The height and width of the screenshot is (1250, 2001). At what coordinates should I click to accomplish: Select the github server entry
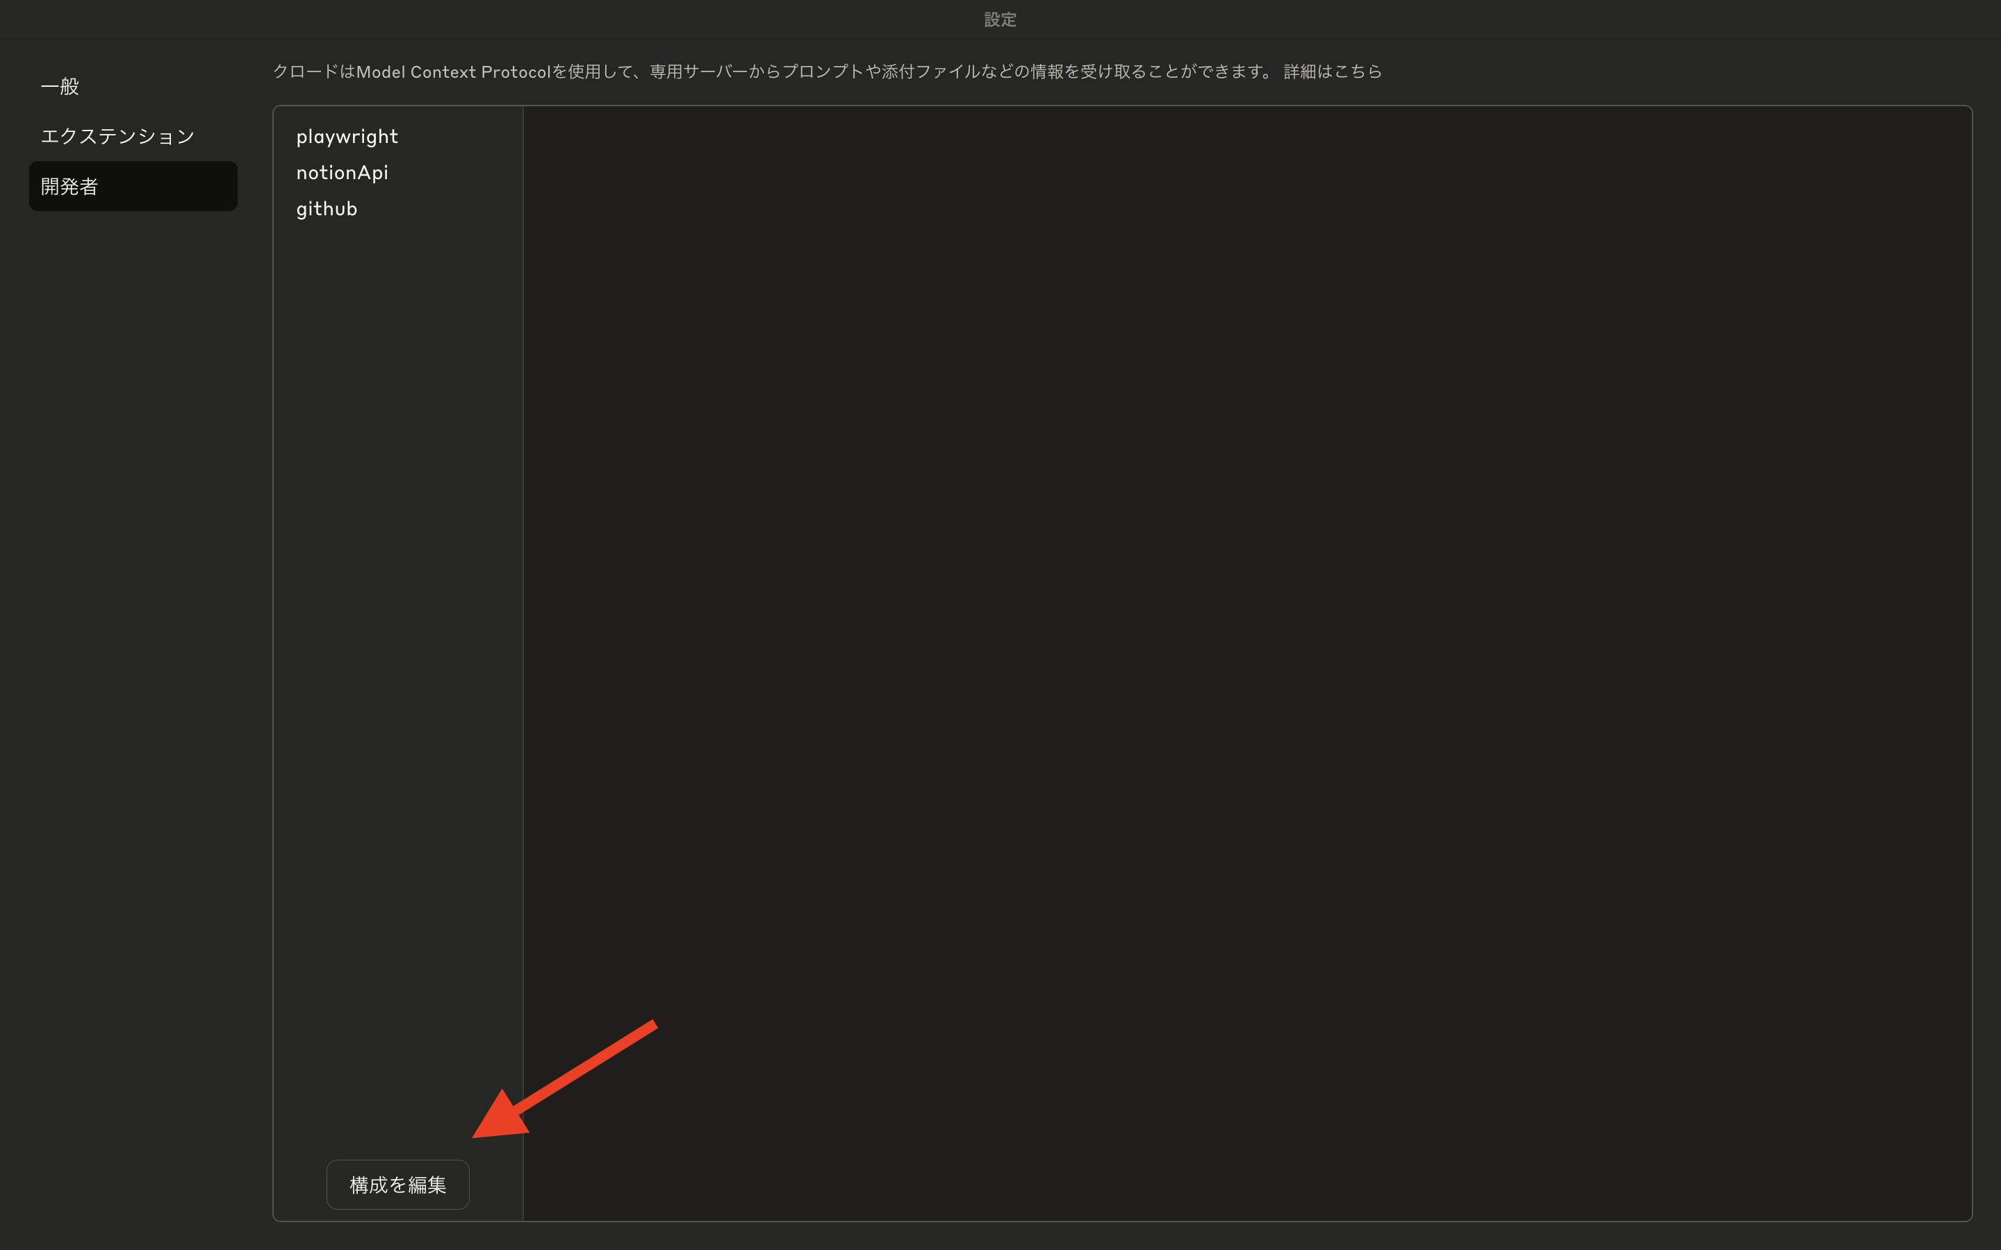tap(327, 208)
